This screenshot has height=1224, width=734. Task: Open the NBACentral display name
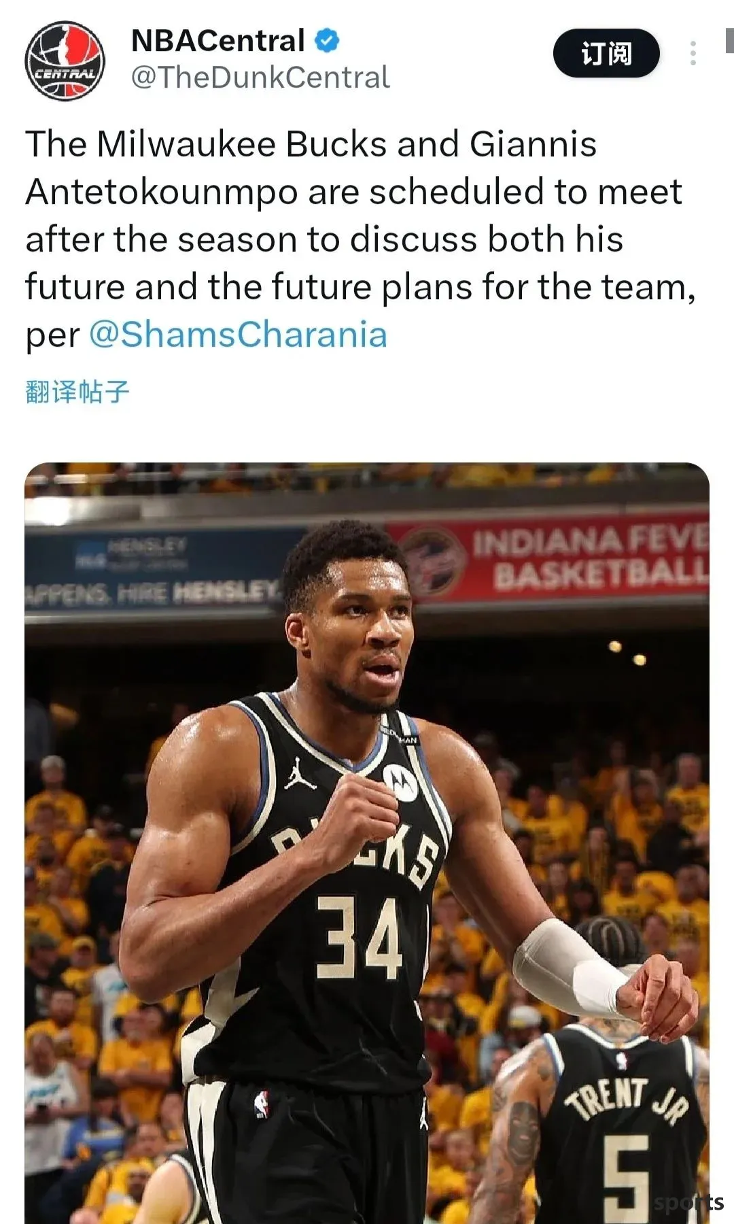[x=217, y=41]
